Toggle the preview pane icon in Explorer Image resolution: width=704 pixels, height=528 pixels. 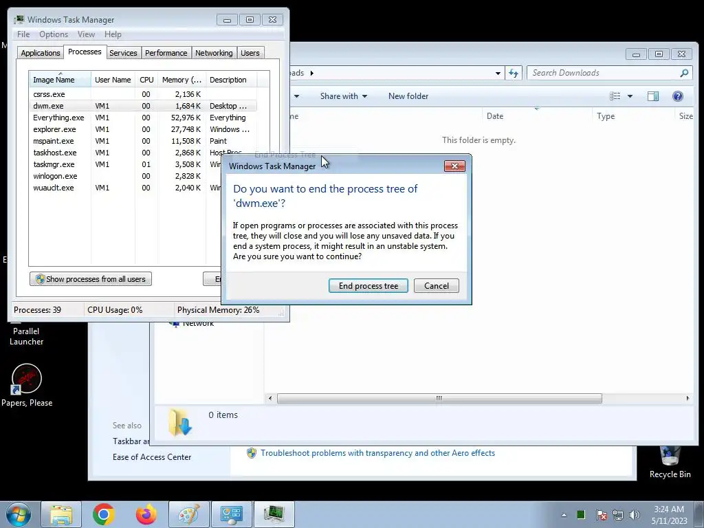(x=653, y=96)
